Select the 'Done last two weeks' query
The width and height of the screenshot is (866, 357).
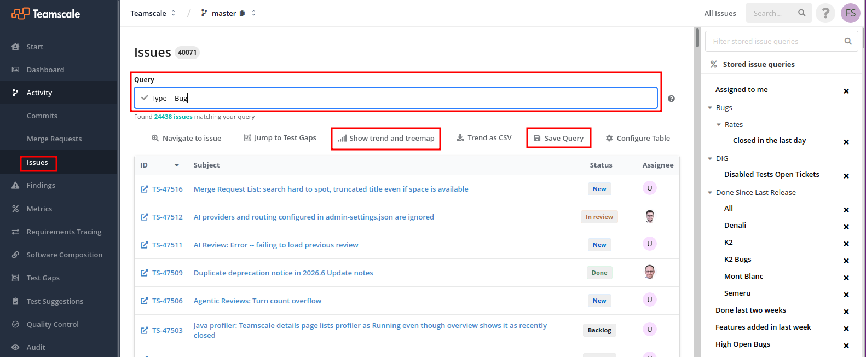(750, 310)
